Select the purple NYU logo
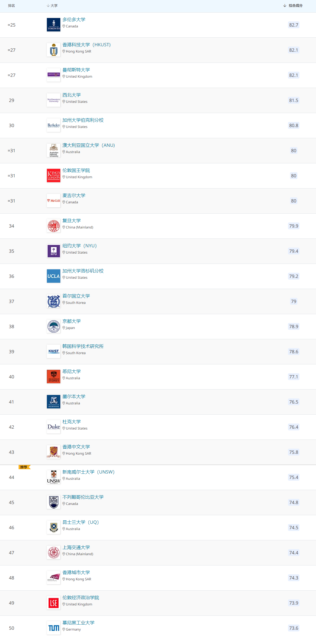Screen dimensions: 316x640 pos(54,251)
